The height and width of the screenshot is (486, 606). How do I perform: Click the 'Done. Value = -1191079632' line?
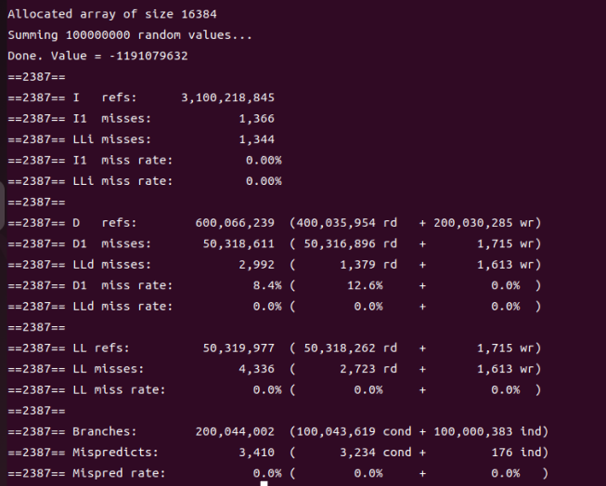[97, 56]
